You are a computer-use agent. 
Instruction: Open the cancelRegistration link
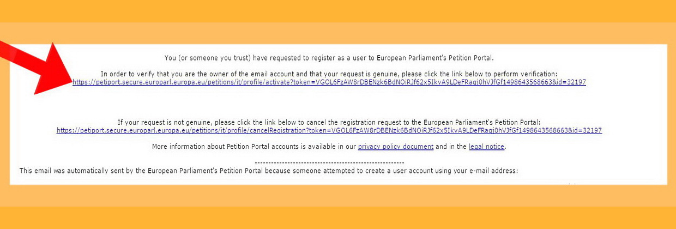point(329,131)
